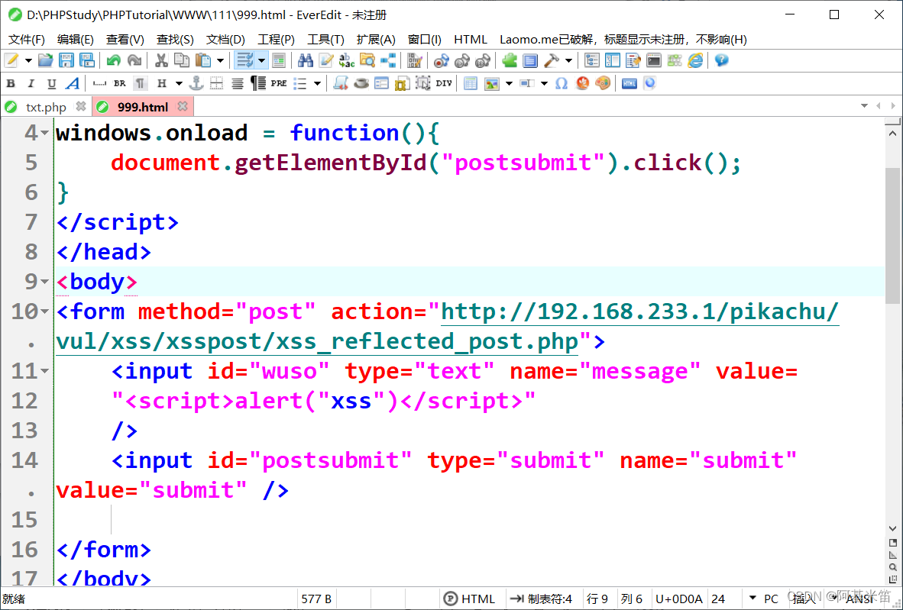Insert DIV tag from toolbar
Image resolution: width=903 pixels, height=610 pixels.
[443, 83]
